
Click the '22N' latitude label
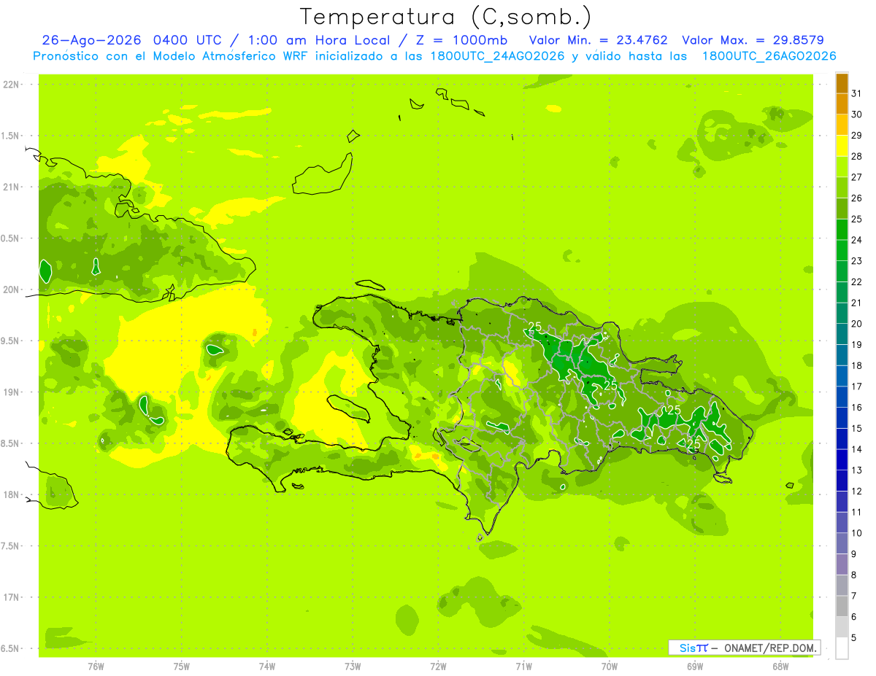point(12,85)
